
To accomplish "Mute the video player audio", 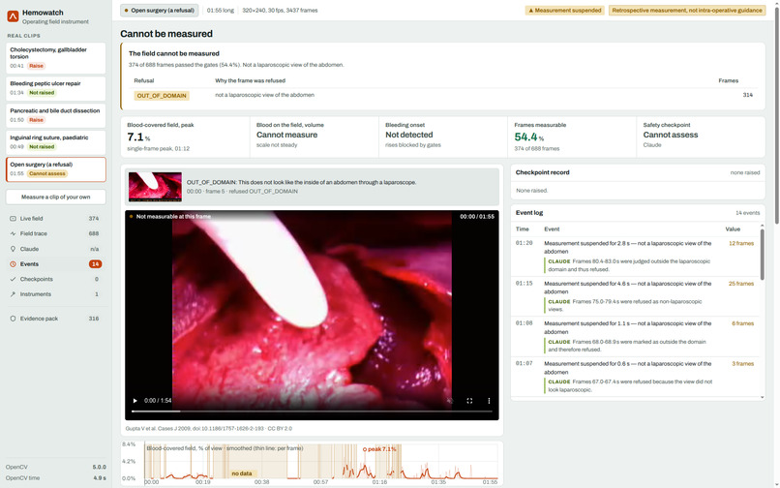I will point(450,400).
